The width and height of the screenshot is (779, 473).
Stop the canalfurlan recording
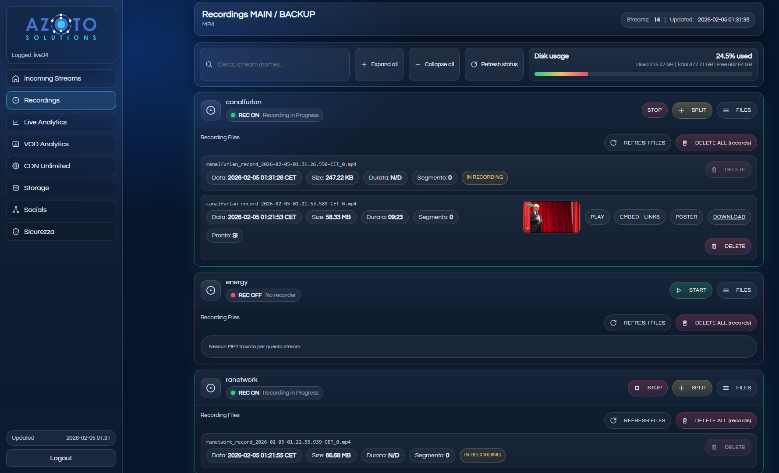[654, 110]
